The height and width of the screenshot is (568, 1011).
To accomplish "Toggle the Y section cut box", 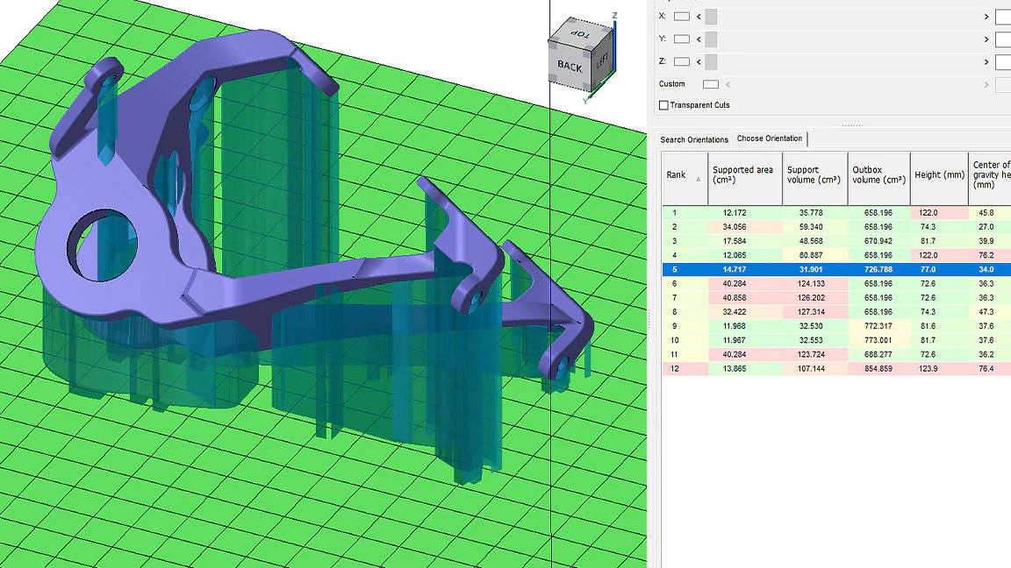I will (682, 39).
